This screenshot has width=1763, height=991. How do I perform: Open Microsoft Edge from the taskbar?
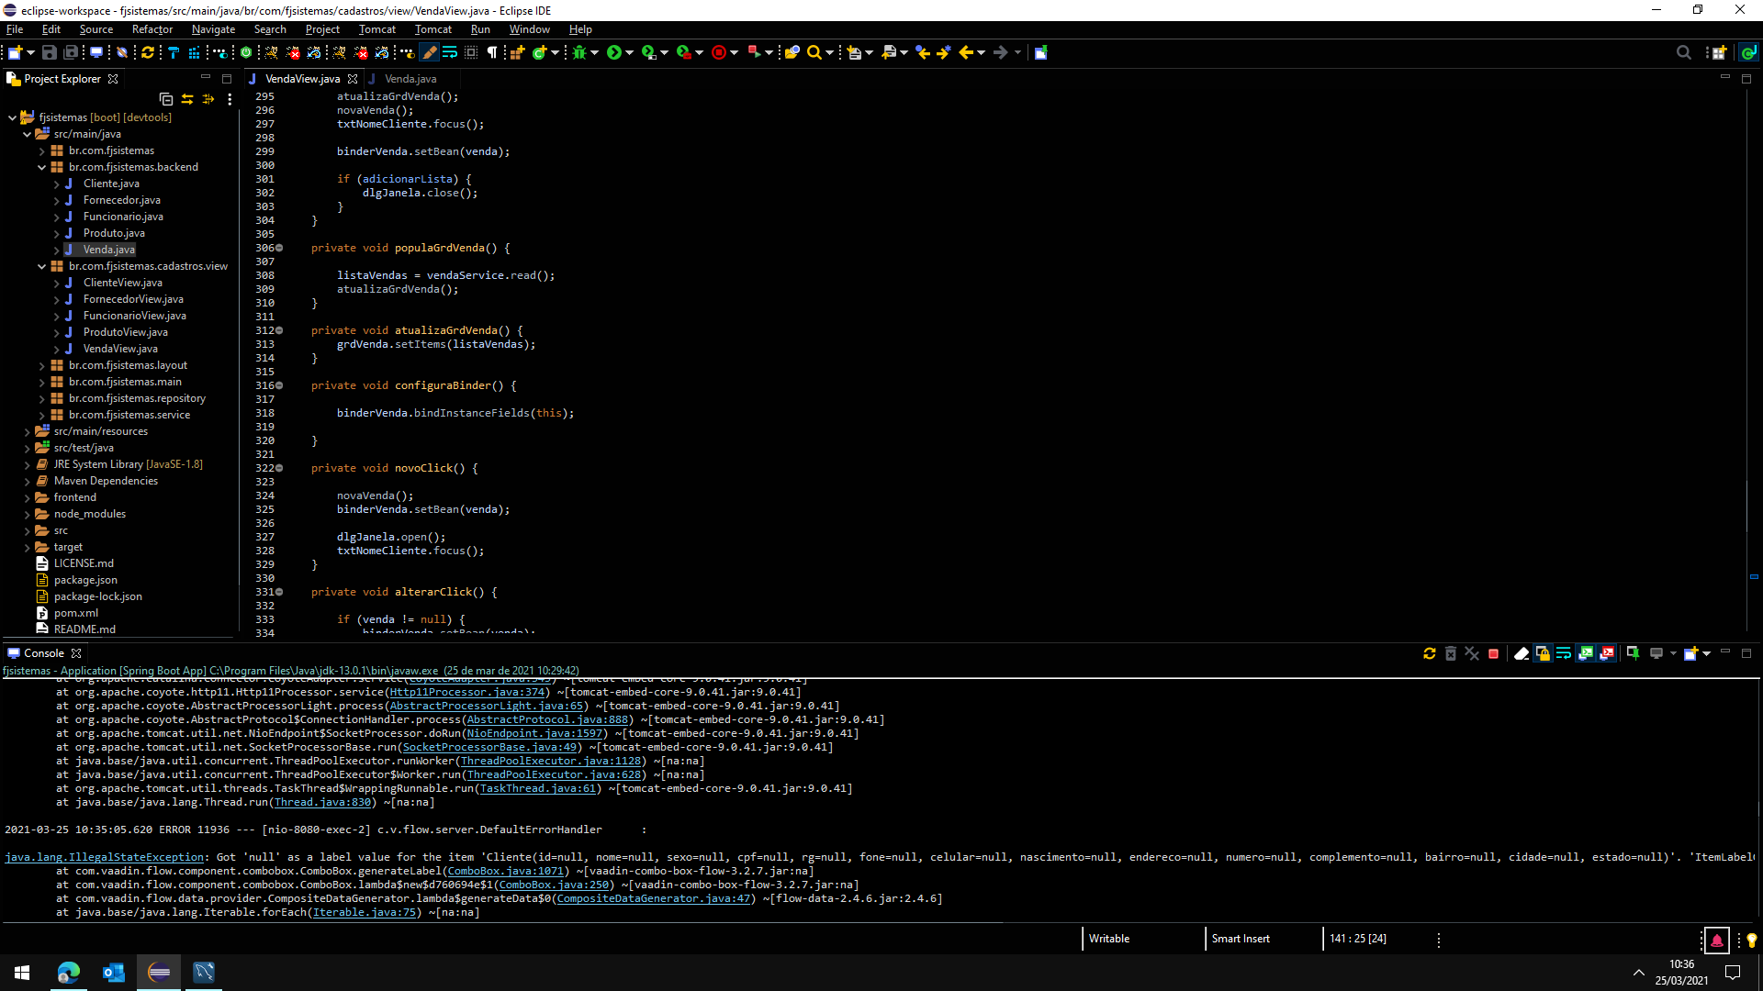pyautogui.click(x=69, y=972)
